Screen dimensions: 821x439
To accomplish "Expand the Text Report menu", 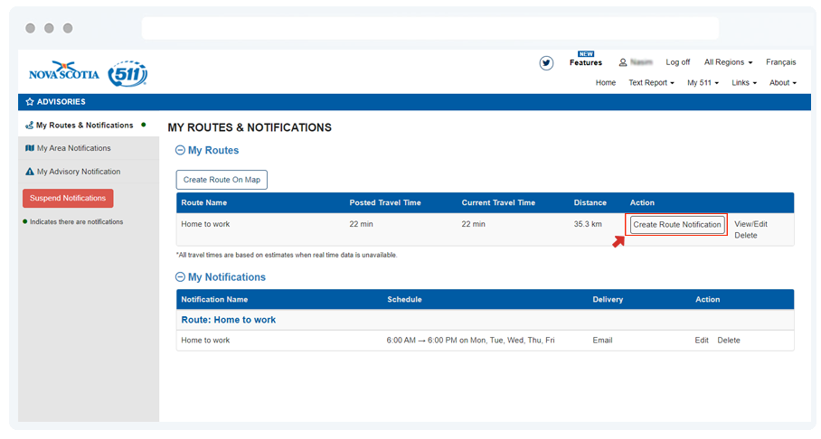I will pos(651,83).
